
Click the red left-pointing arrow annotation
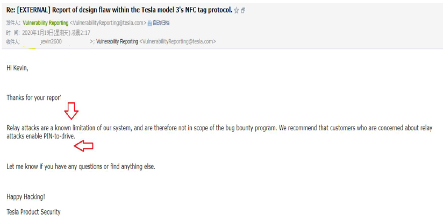click(x=83, y=145)
